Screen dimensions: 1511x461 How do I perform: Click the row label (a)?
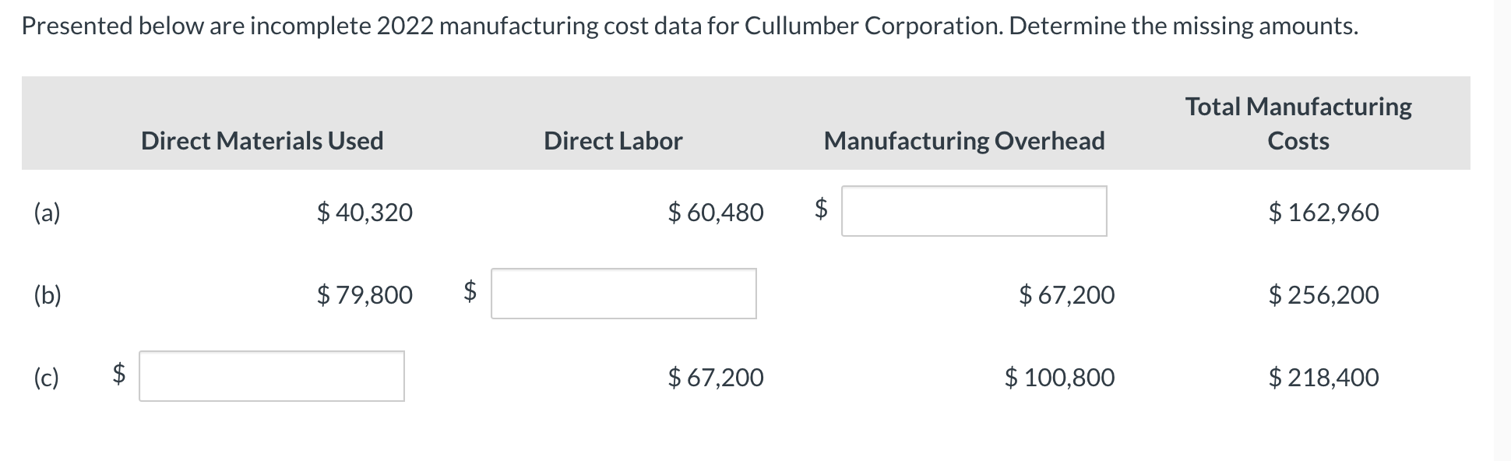48,211
